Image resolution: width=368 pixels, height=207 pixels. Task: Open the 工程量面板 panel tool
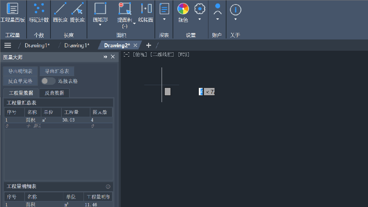point(13,13)
